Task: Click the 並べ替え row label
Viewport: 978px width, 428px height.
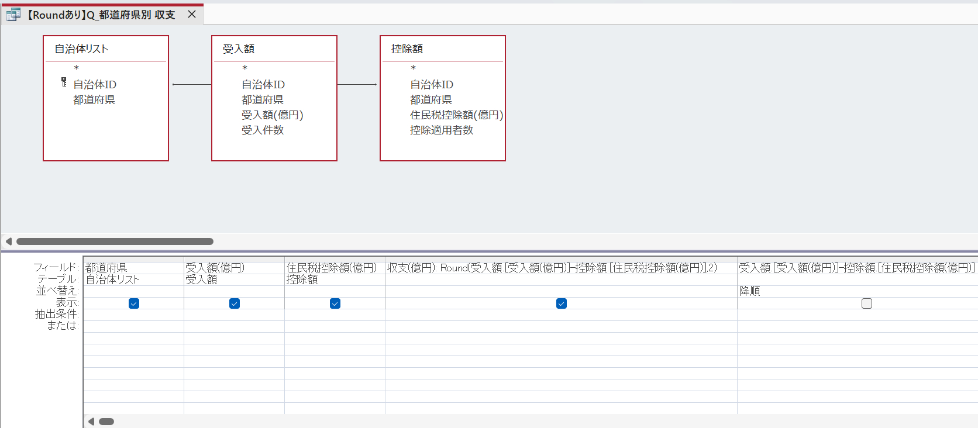Action: (x=57, y=291)
